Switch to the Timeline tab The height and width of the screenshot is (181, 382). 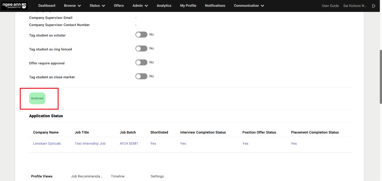[x=118, y=176]
